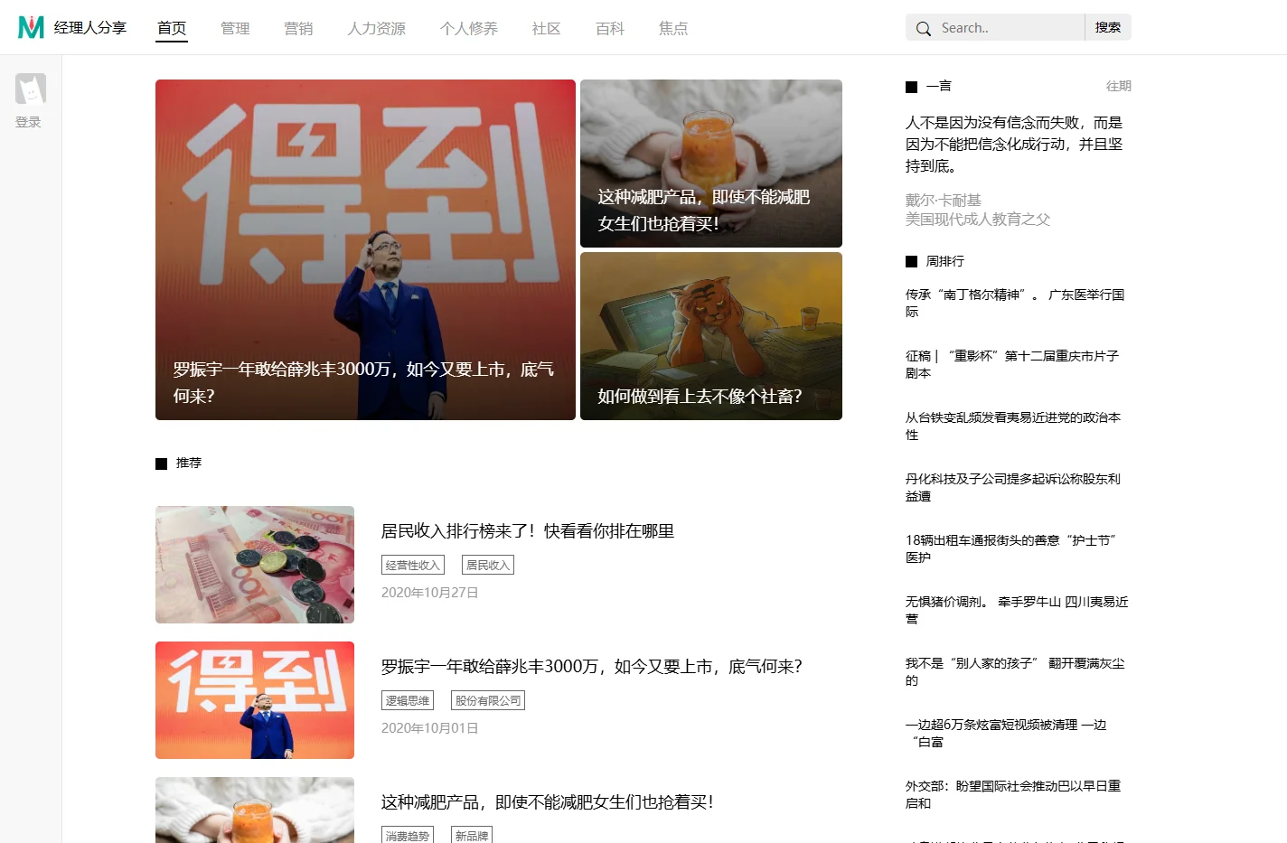The image size is (1287, 843).
Task: Select the 居民收入 tag
Action: 488,565
